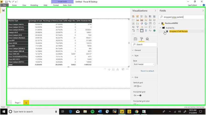206x115 pixels.
Task: Click the Revert to default link
Action: pyautogui.click(x=147, y=71)
